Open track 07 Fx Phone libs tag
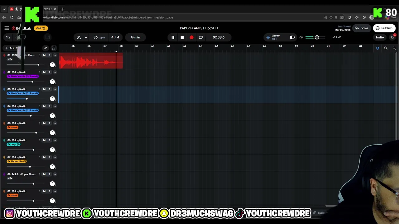 [17, 161]
